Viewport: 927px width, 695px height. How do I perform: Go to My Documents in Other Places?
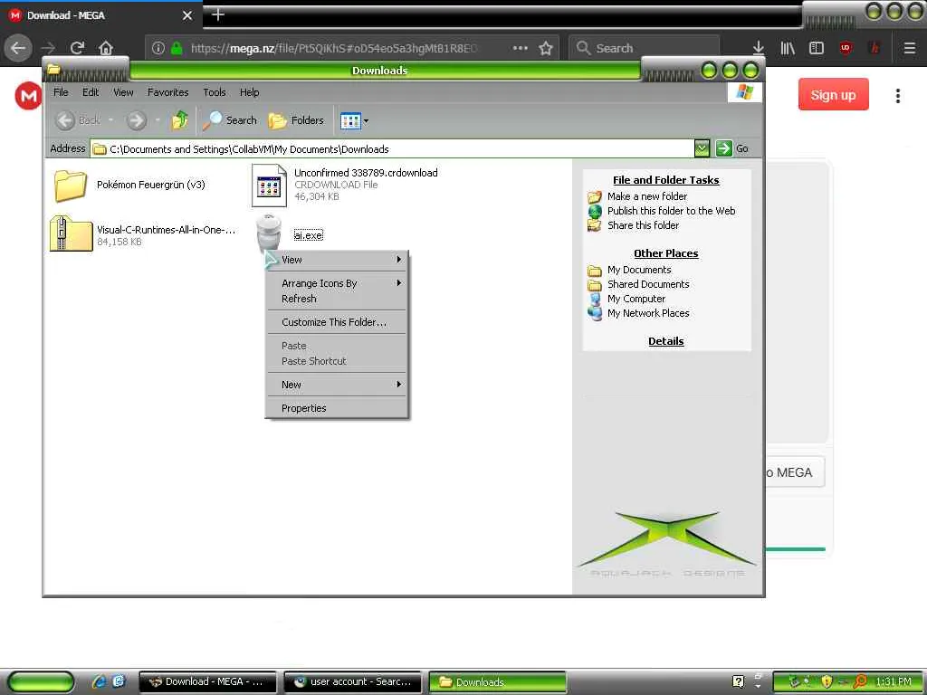click(x=639, y=270)
